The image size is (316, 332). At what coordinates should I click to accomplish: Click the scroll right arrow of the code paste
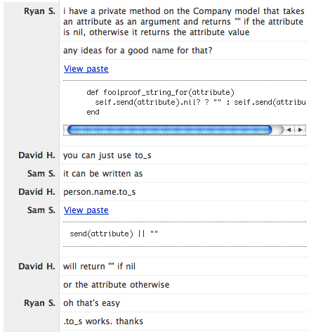click(301, 129)
